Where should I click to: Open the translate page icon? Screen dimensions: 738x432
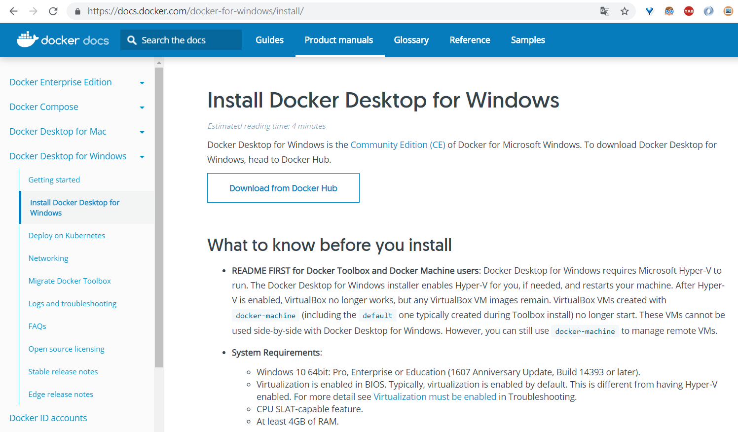[x=605, y=11]
